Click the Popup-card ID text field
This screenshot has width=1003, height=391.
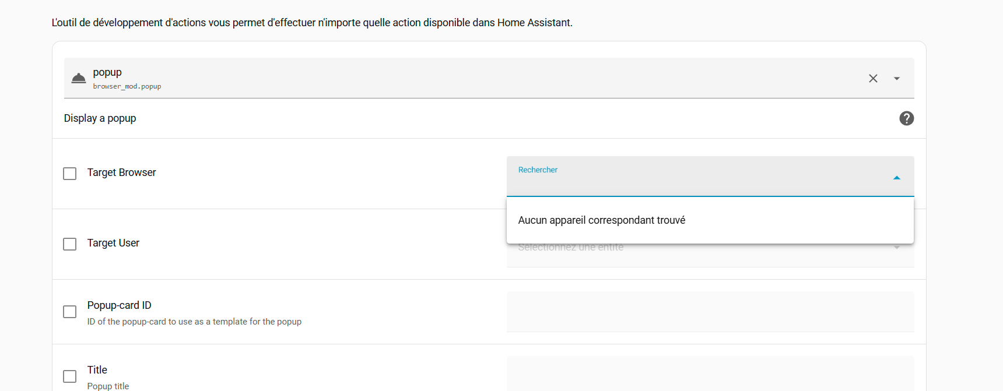pos(710,312)
